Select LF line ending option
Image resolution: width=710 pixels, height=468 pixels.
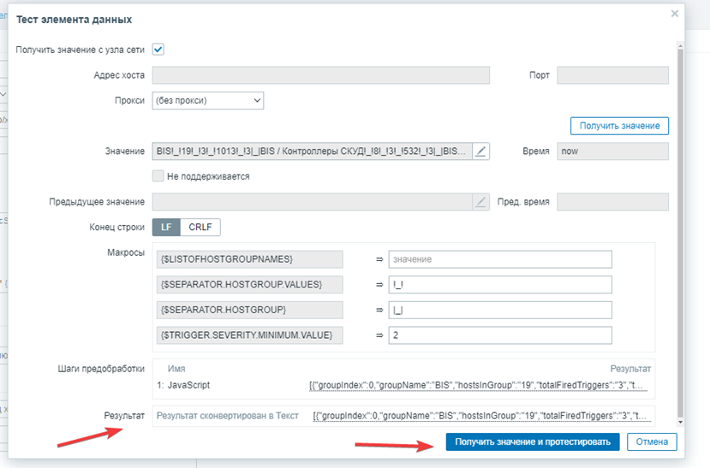coord(166,228)
